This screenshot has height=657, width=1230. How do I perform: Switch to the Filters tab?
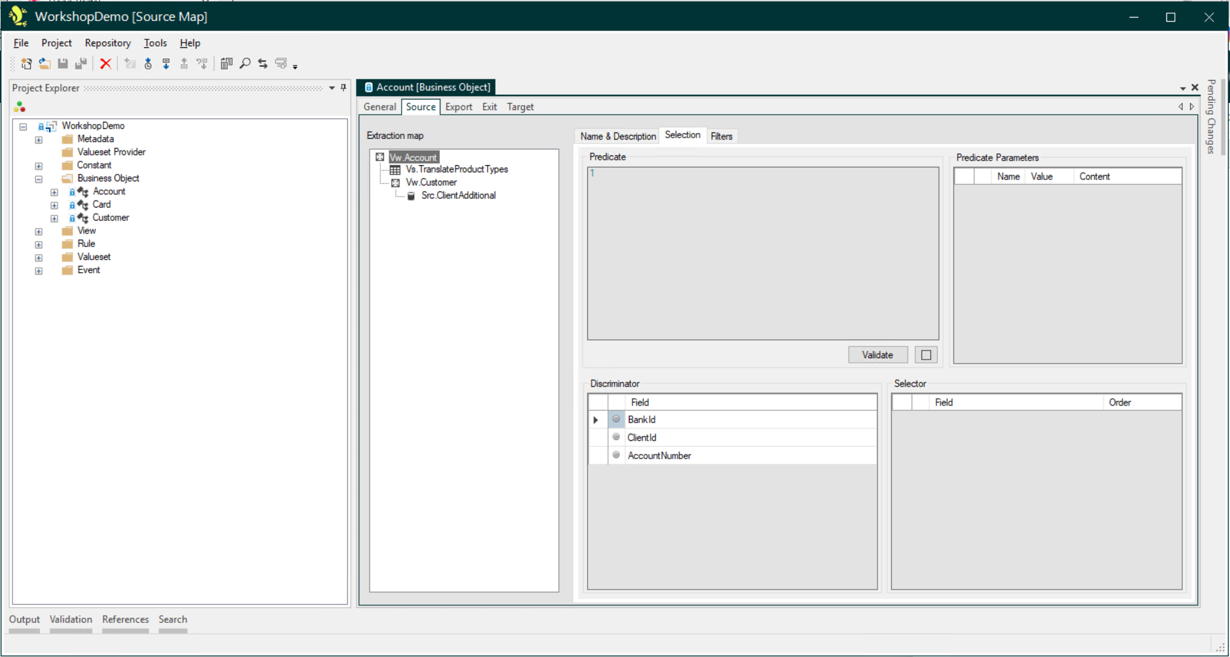721,136
